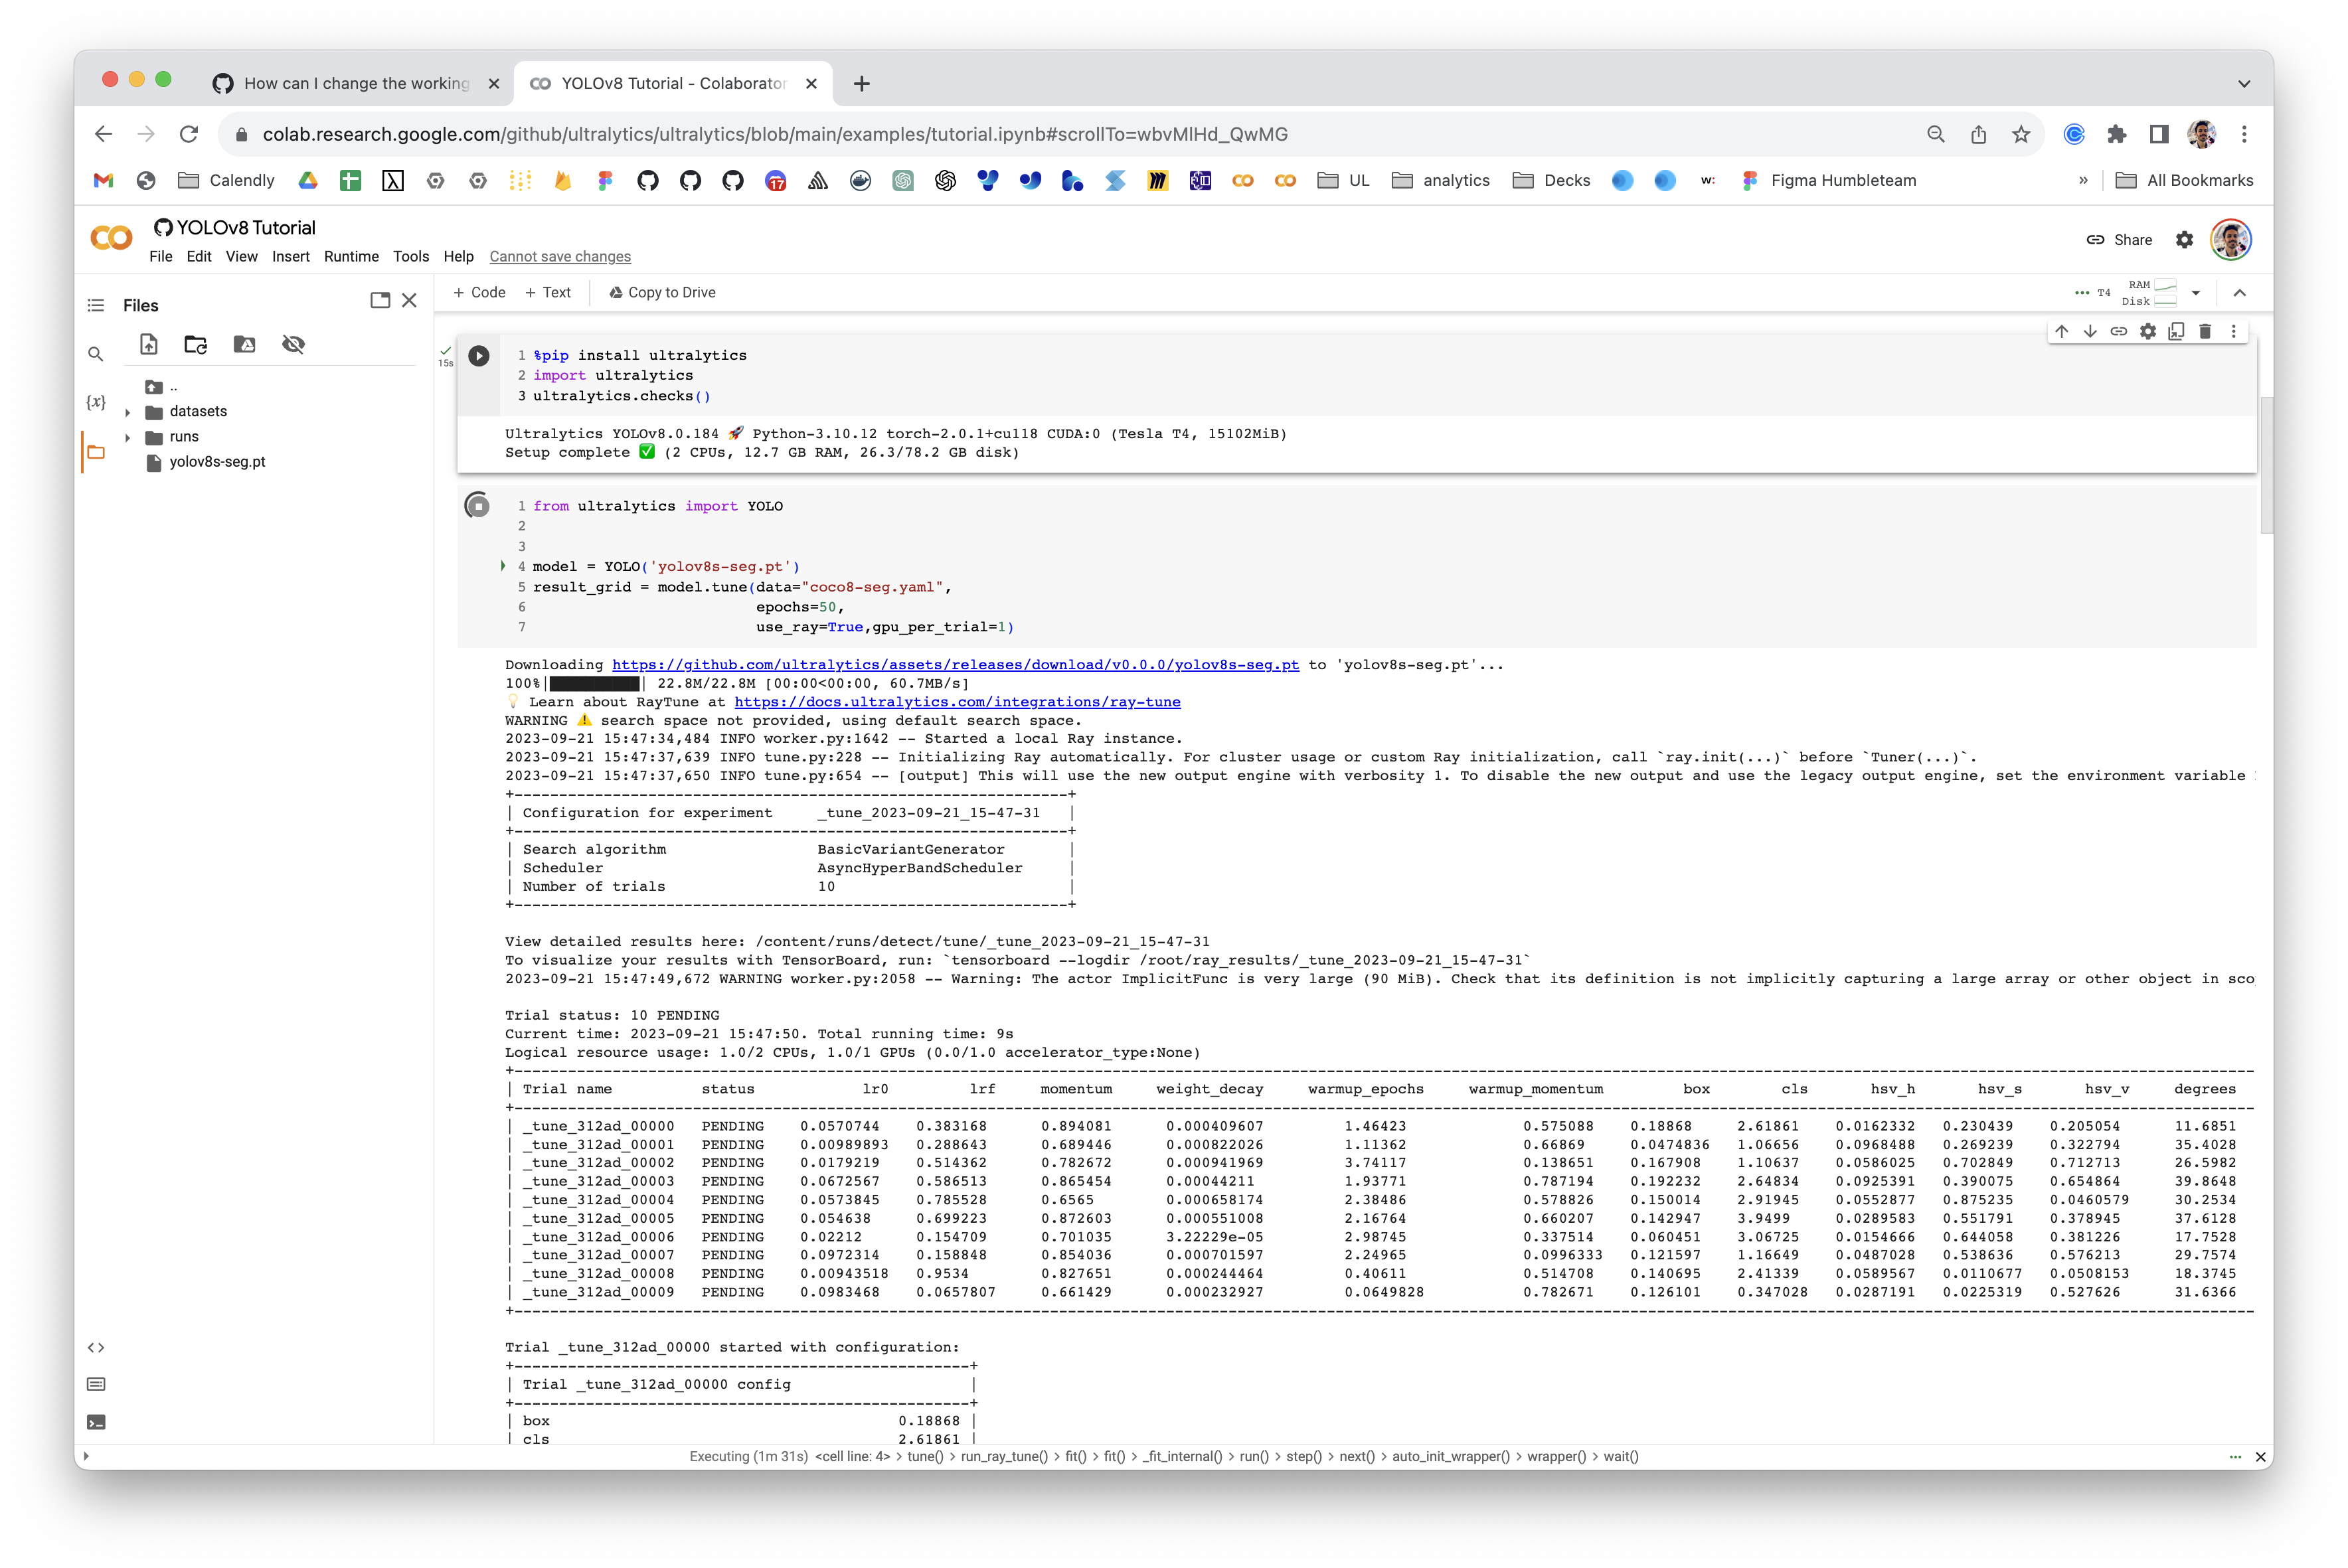Run the pip install ultralytics cell
The image size is (2348, 1568).
pos(478,355)
